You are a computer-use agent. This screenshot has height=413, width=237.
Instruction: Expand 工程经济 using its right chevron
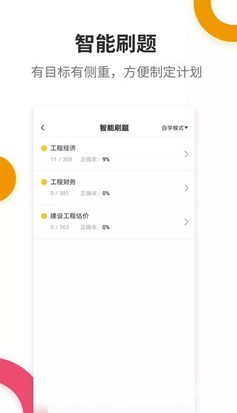[186, 154]
